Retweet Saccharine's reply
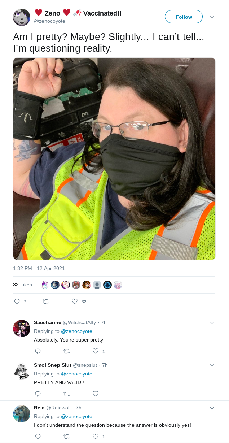229x443 pixels. click(x=67, y=351)
